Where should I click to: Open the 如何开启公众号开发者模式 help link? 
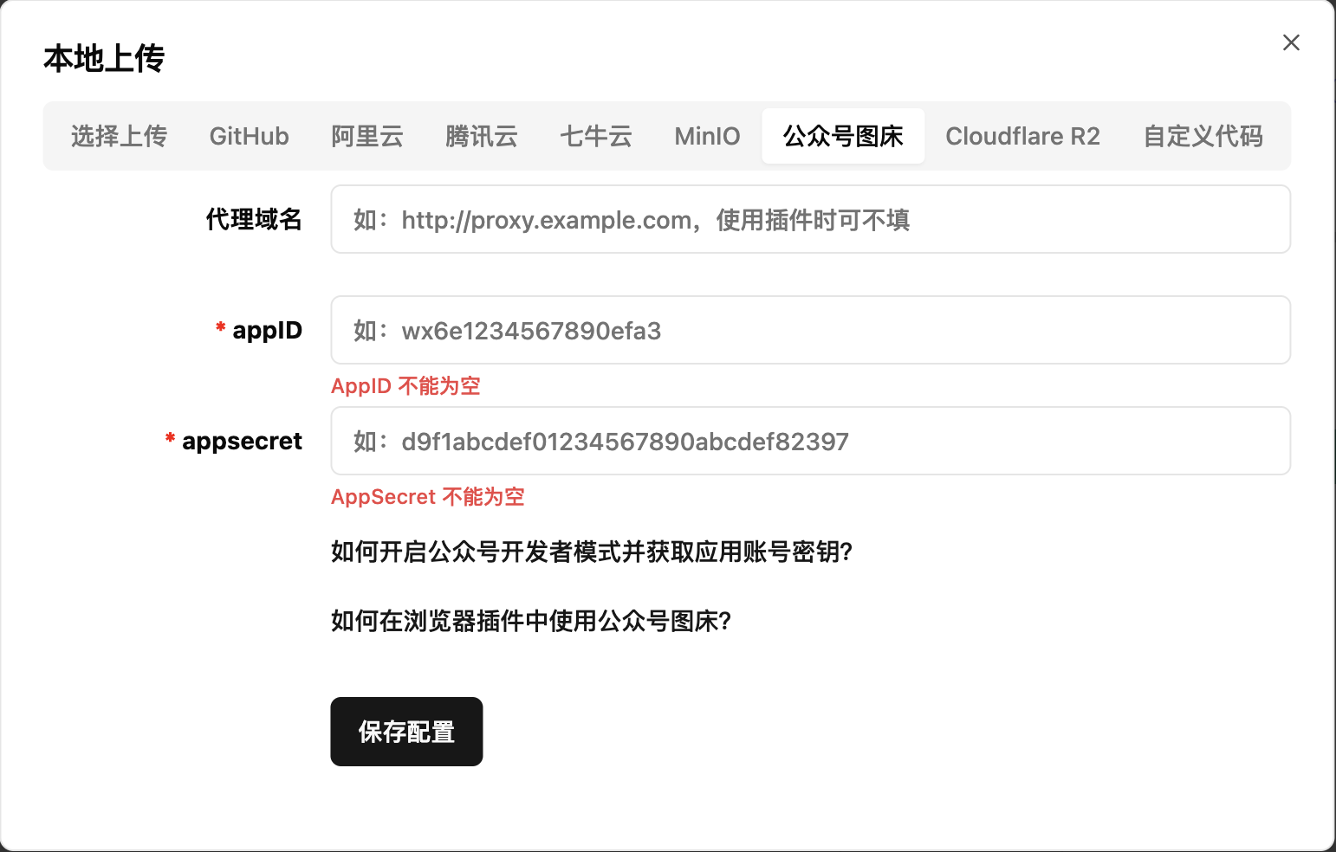tap(591, 552)
